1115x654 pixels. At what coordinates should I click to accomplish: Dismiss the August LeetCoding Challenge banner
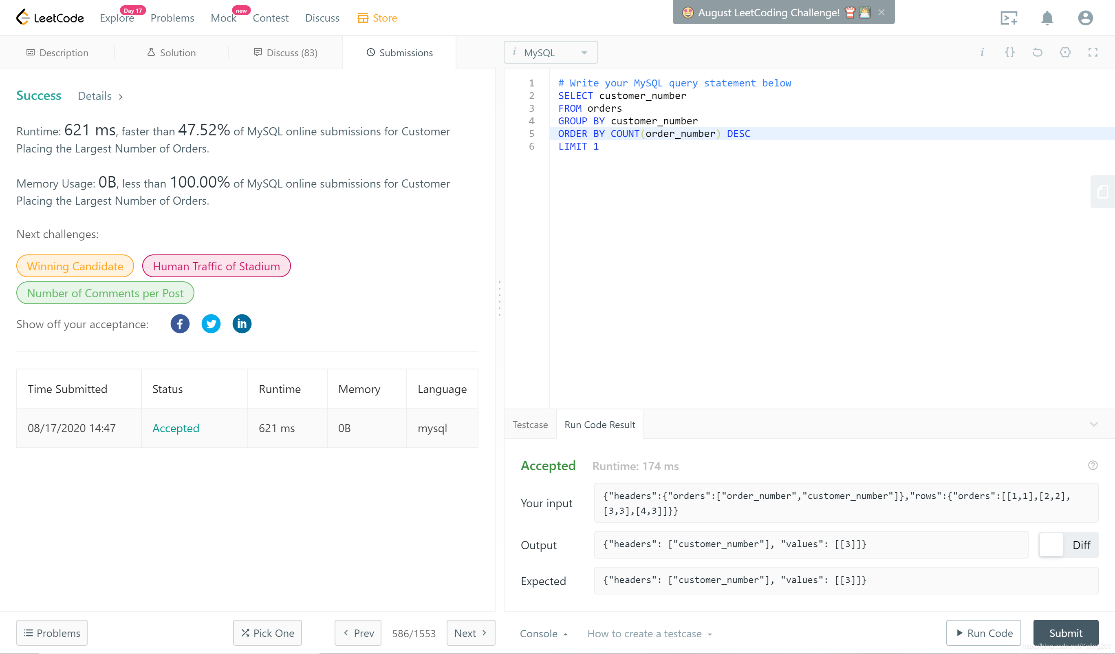coord(881,12)
